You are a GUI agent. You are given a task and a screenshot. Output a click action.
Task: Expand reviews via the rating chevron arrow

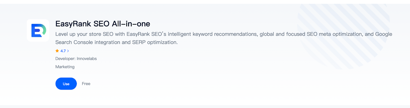point(68,51)
